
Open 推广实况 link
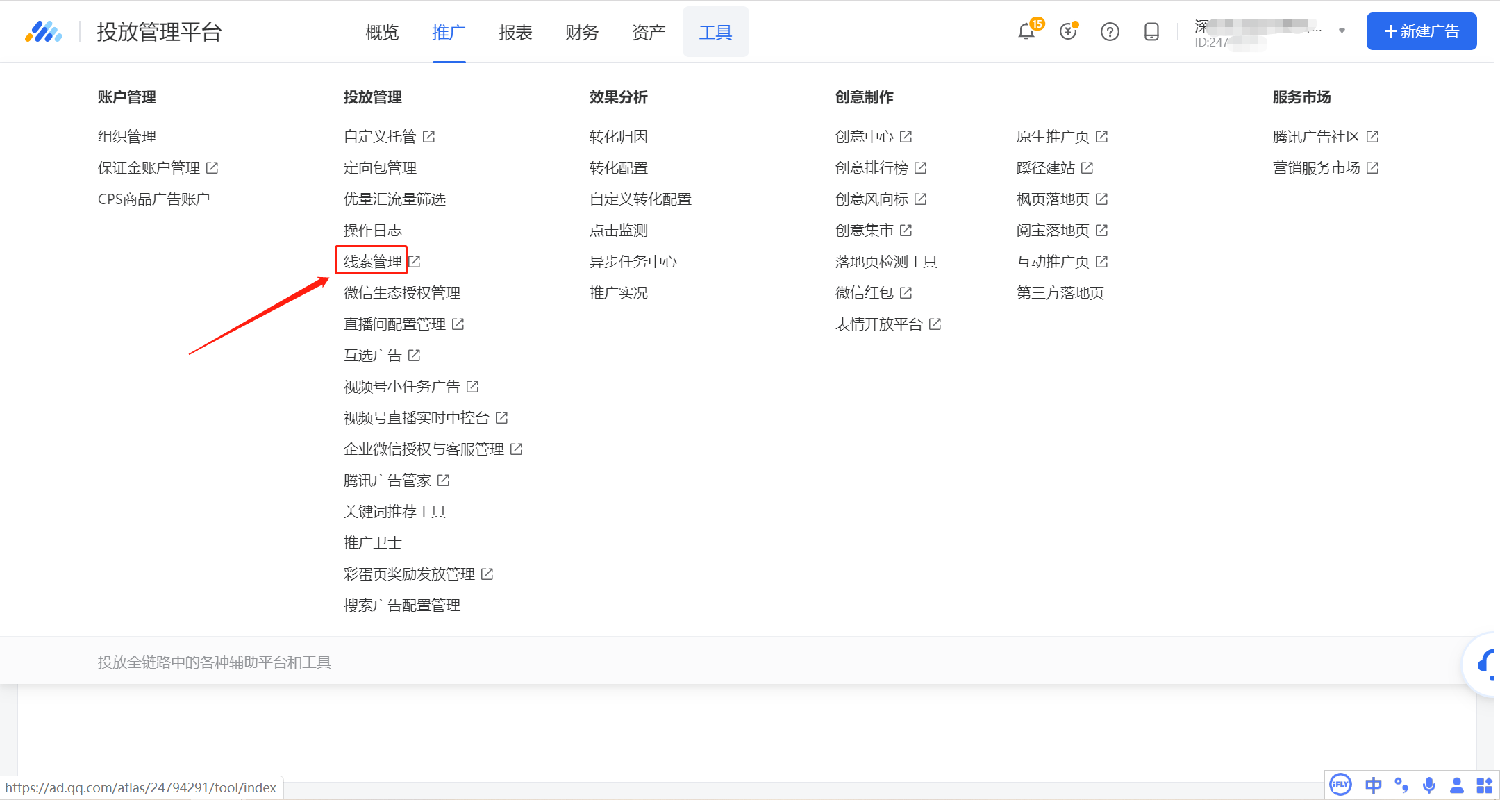click(x=619, y=293)
